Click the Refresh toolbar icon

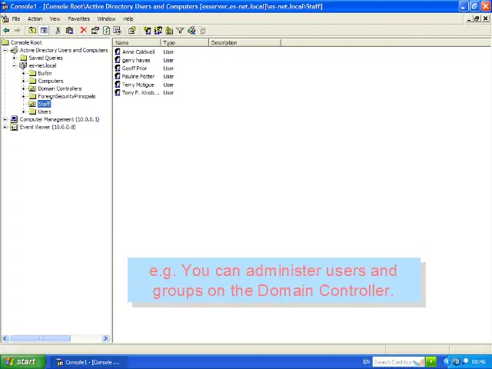106,31
